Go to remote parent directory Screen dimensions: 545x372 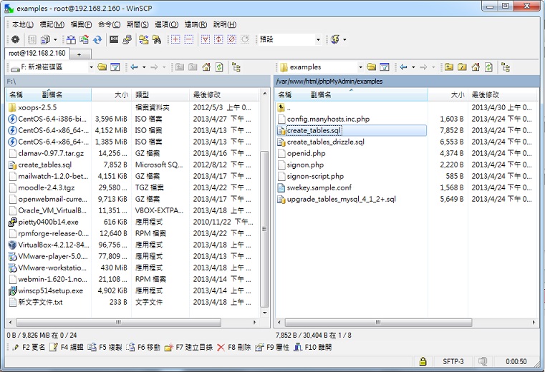click(449, 67)
